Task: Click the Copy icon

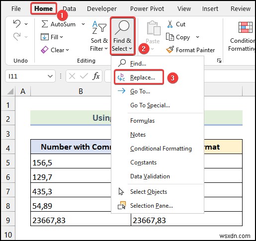Action: 170,37
